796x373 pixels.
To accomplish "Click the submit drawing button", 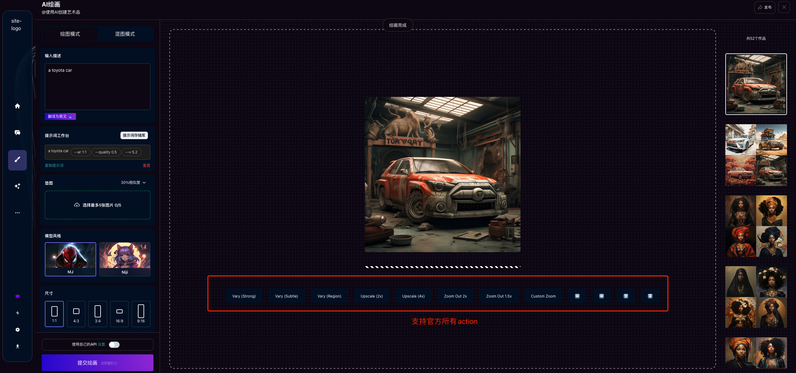I will (97, 362).
